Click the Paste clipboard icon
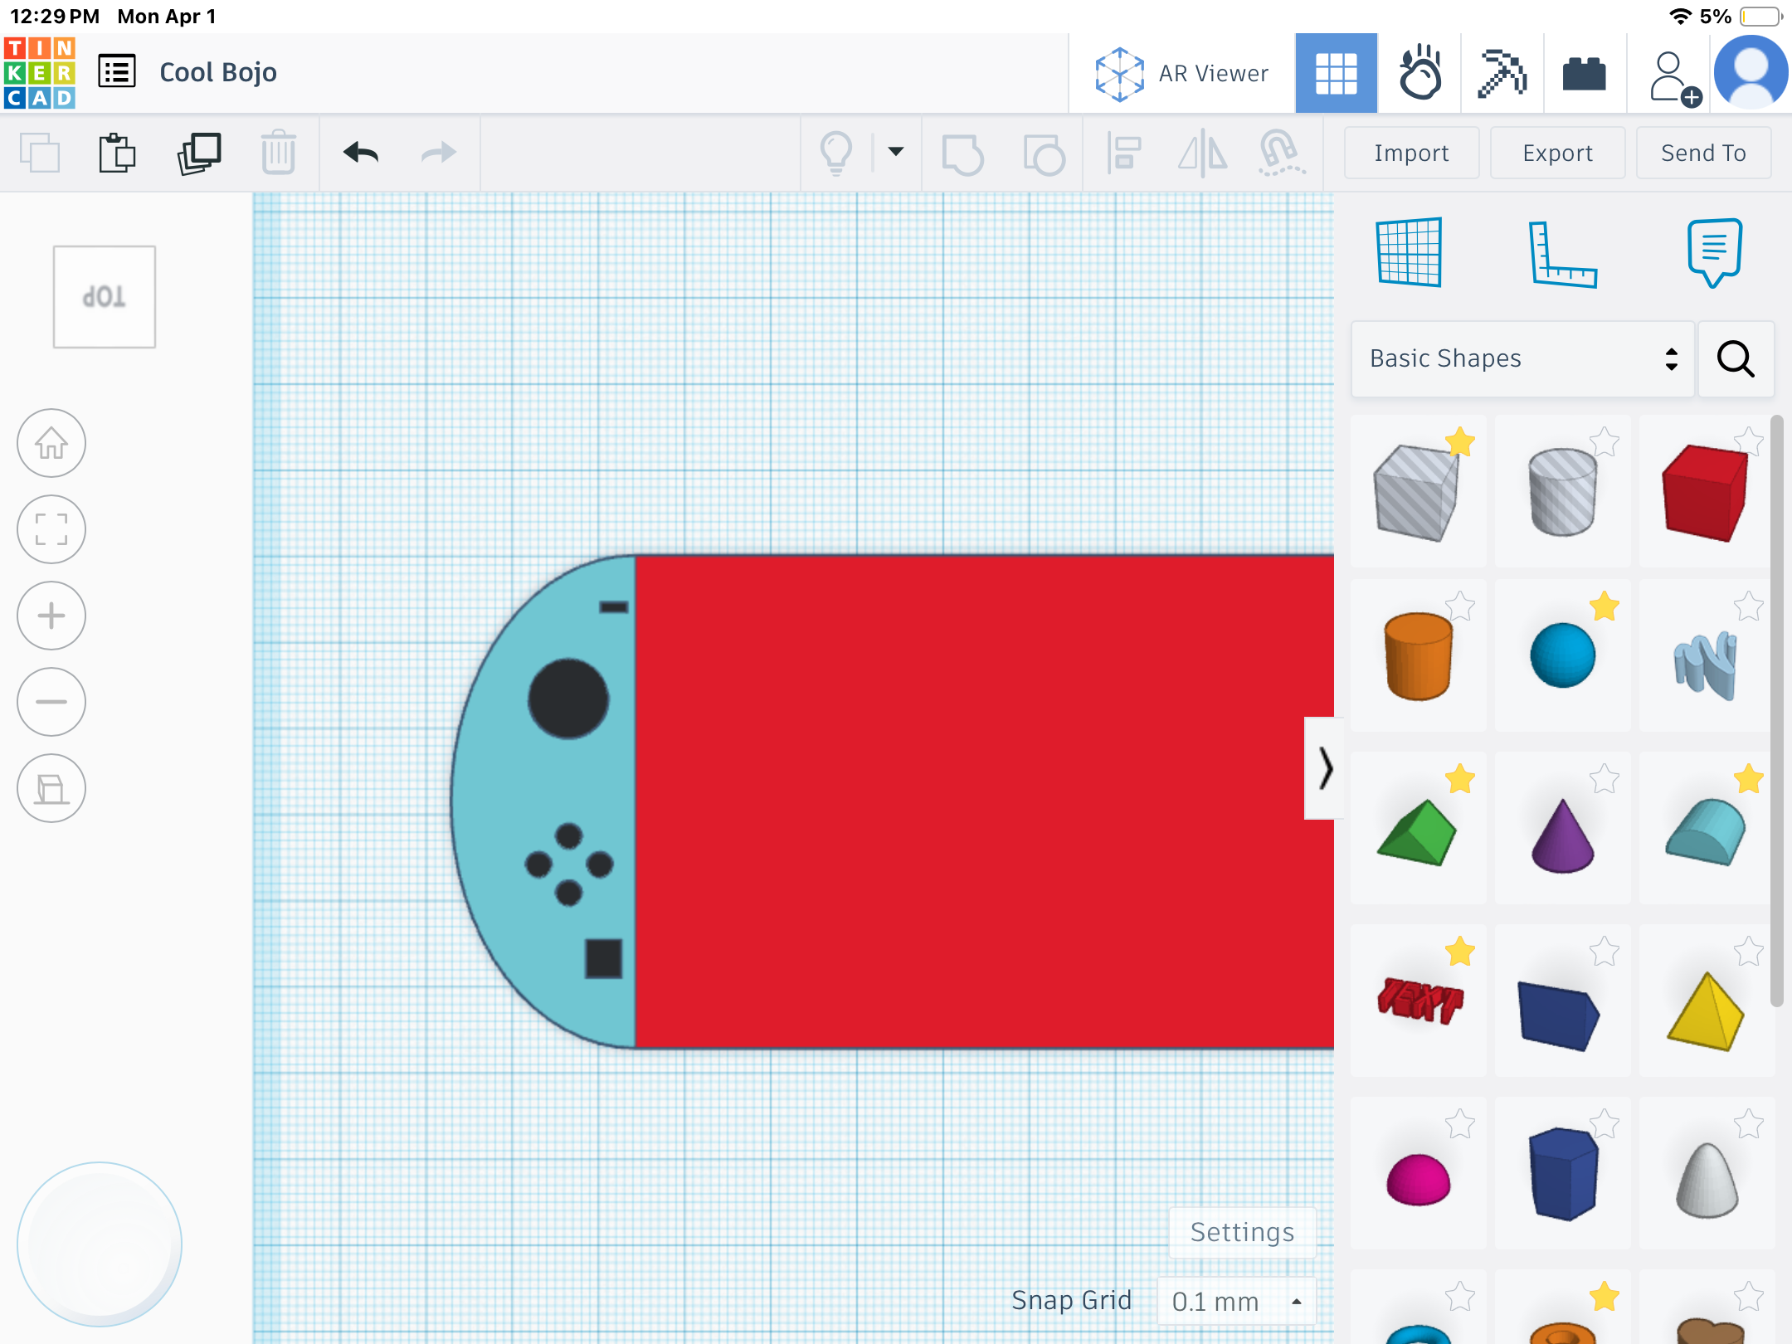 tap(117, 153)
